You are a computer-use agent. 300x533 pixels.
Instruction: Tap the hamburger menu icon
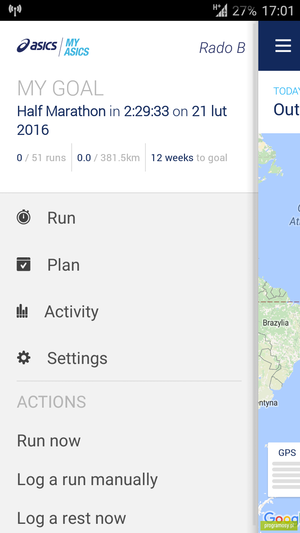pyautogui.click(x=283, y=46)
